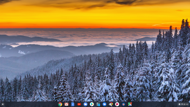The width and height of the screenshot is (190, 107).
Task: Open the launcher circle button
Action: coord(3,104)
